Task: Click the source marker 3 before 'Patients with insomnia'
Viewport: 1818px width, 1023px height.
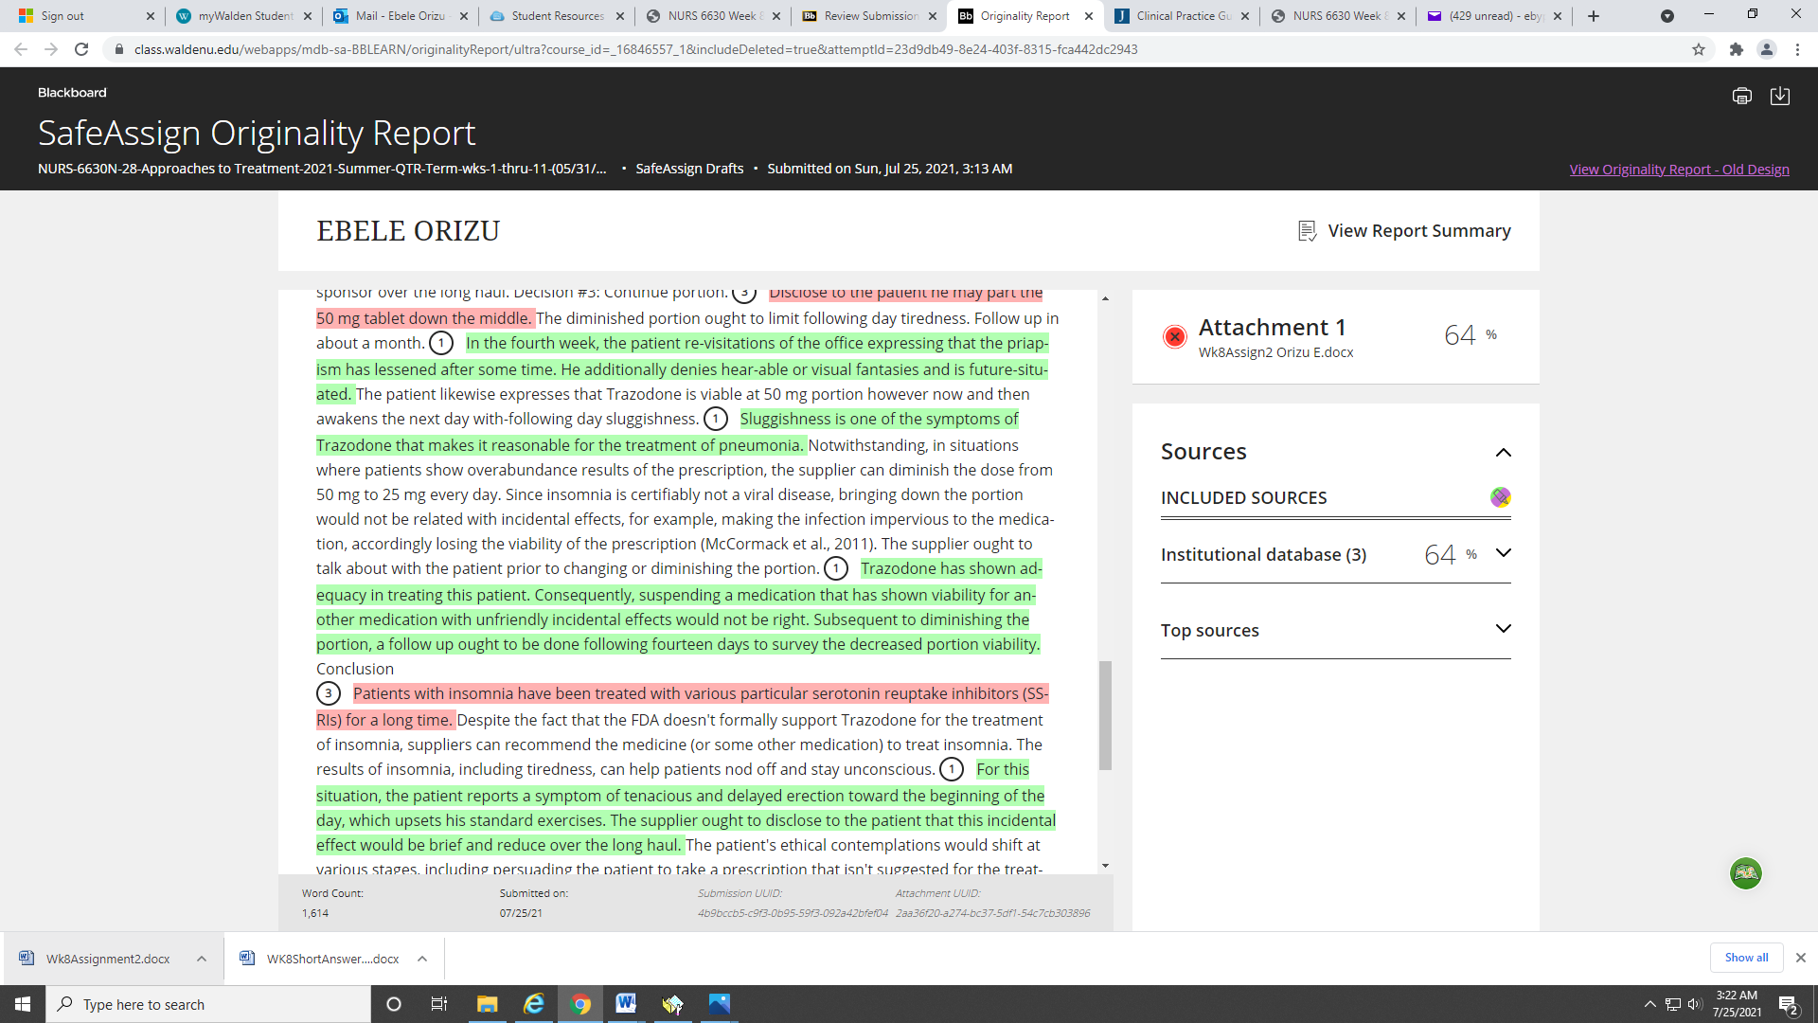Action: (328, 693)
